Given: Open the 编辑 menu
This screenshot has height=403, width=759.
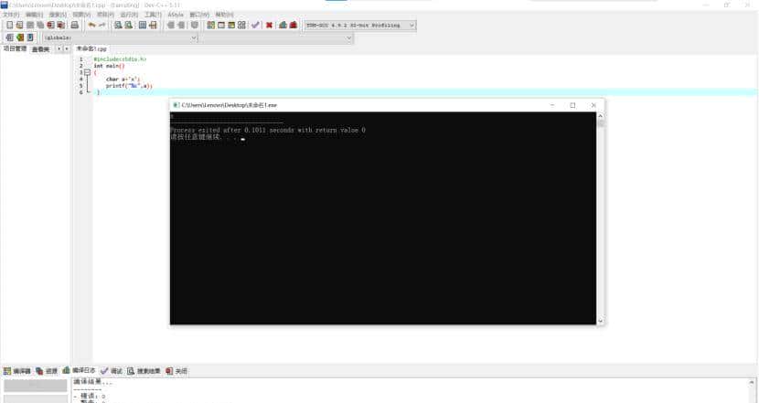Looking at the screenshot, I should click(x=35, y=15).
